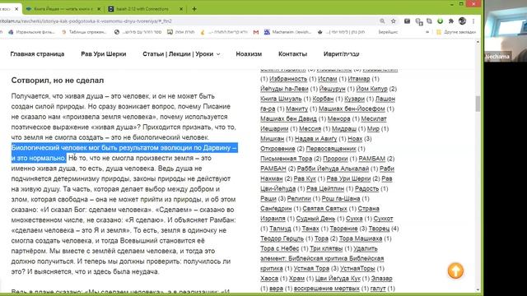Open 'Теодор Герцль' tag link
Screen dimensions: 527x296
282,238
